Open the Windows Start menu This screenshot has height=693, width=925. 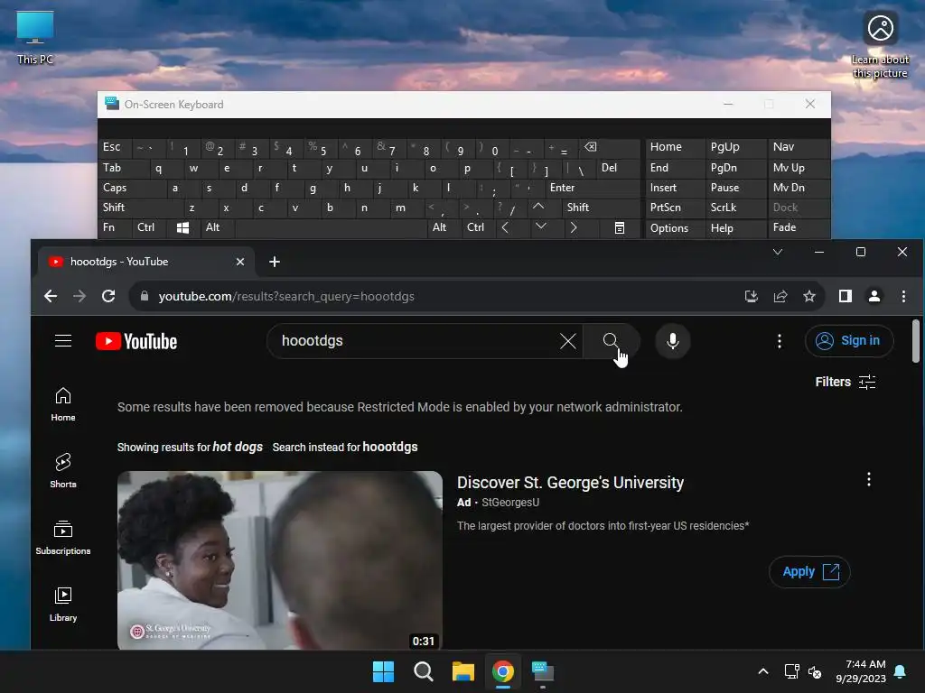click(383, 671)
